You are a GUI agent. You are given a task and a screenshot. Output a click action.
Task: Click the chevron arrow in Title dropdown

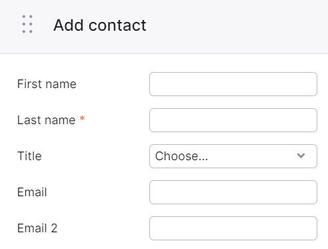[301, 156]
